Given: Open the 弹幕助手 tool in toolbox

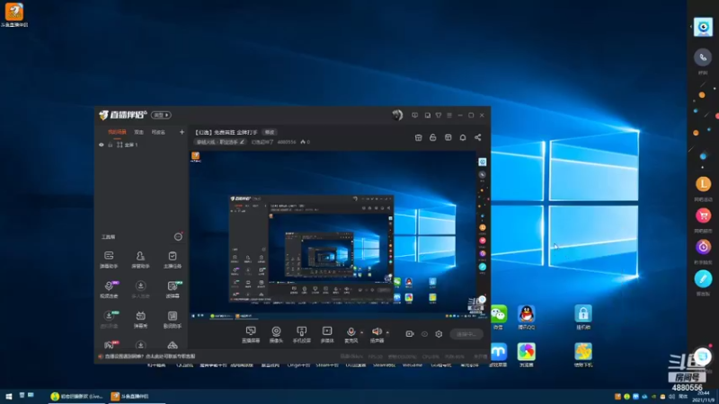Looking at the screenshot, I should pos(109,259).
